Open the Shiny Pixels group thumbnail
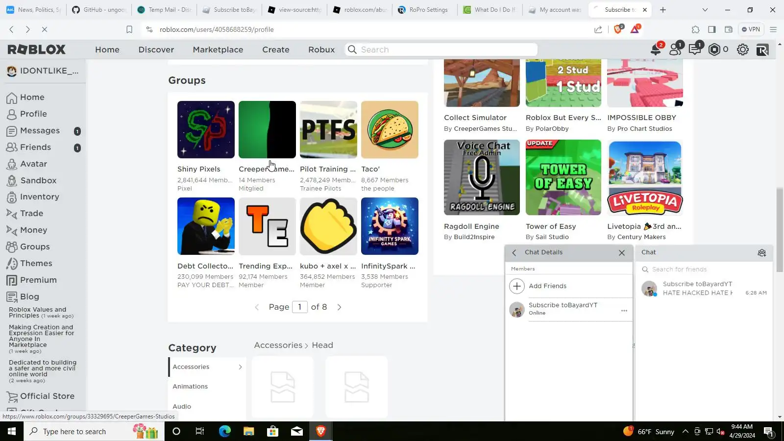Viewport: 784px width, 441px height. pos(206,130)
